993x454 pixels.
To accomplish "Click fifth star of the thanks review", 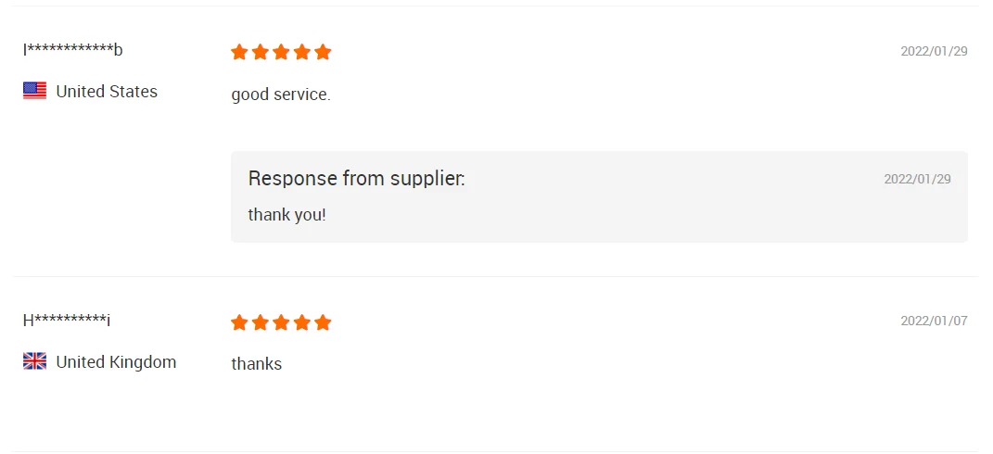I will tap(323, 323).
